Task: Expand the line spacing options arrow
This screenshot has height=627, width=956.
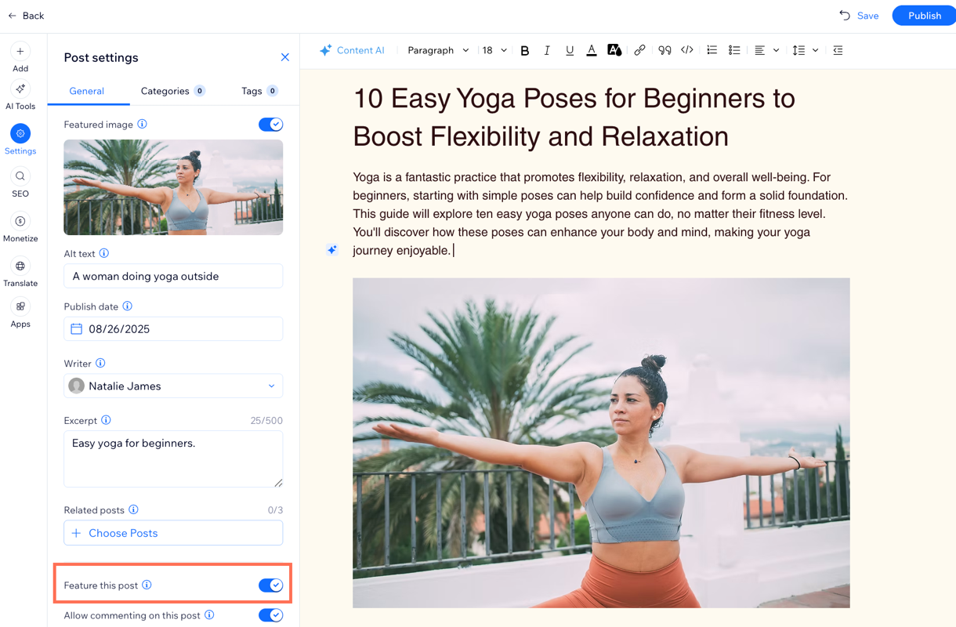Action: [815, 50]
